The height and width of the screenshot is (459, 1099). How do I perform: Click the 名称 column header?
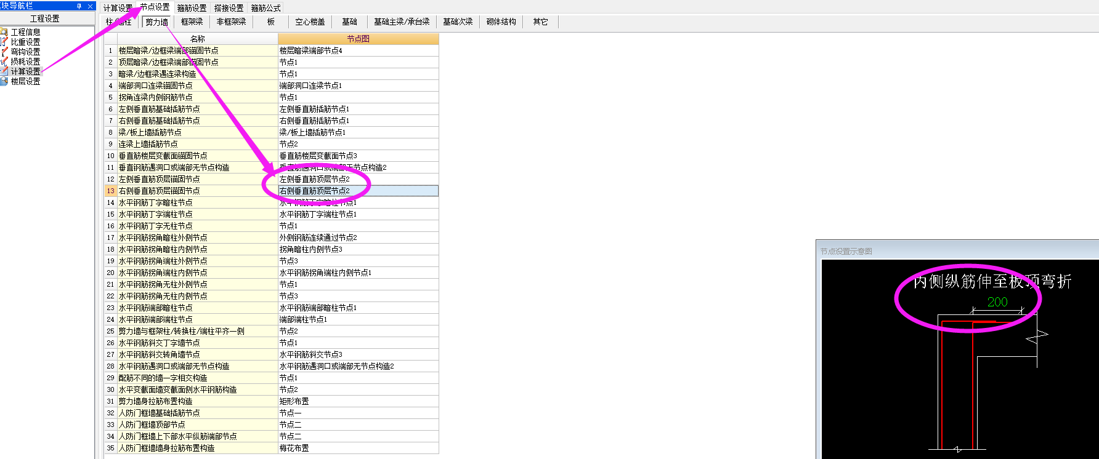tap(197, 39)
